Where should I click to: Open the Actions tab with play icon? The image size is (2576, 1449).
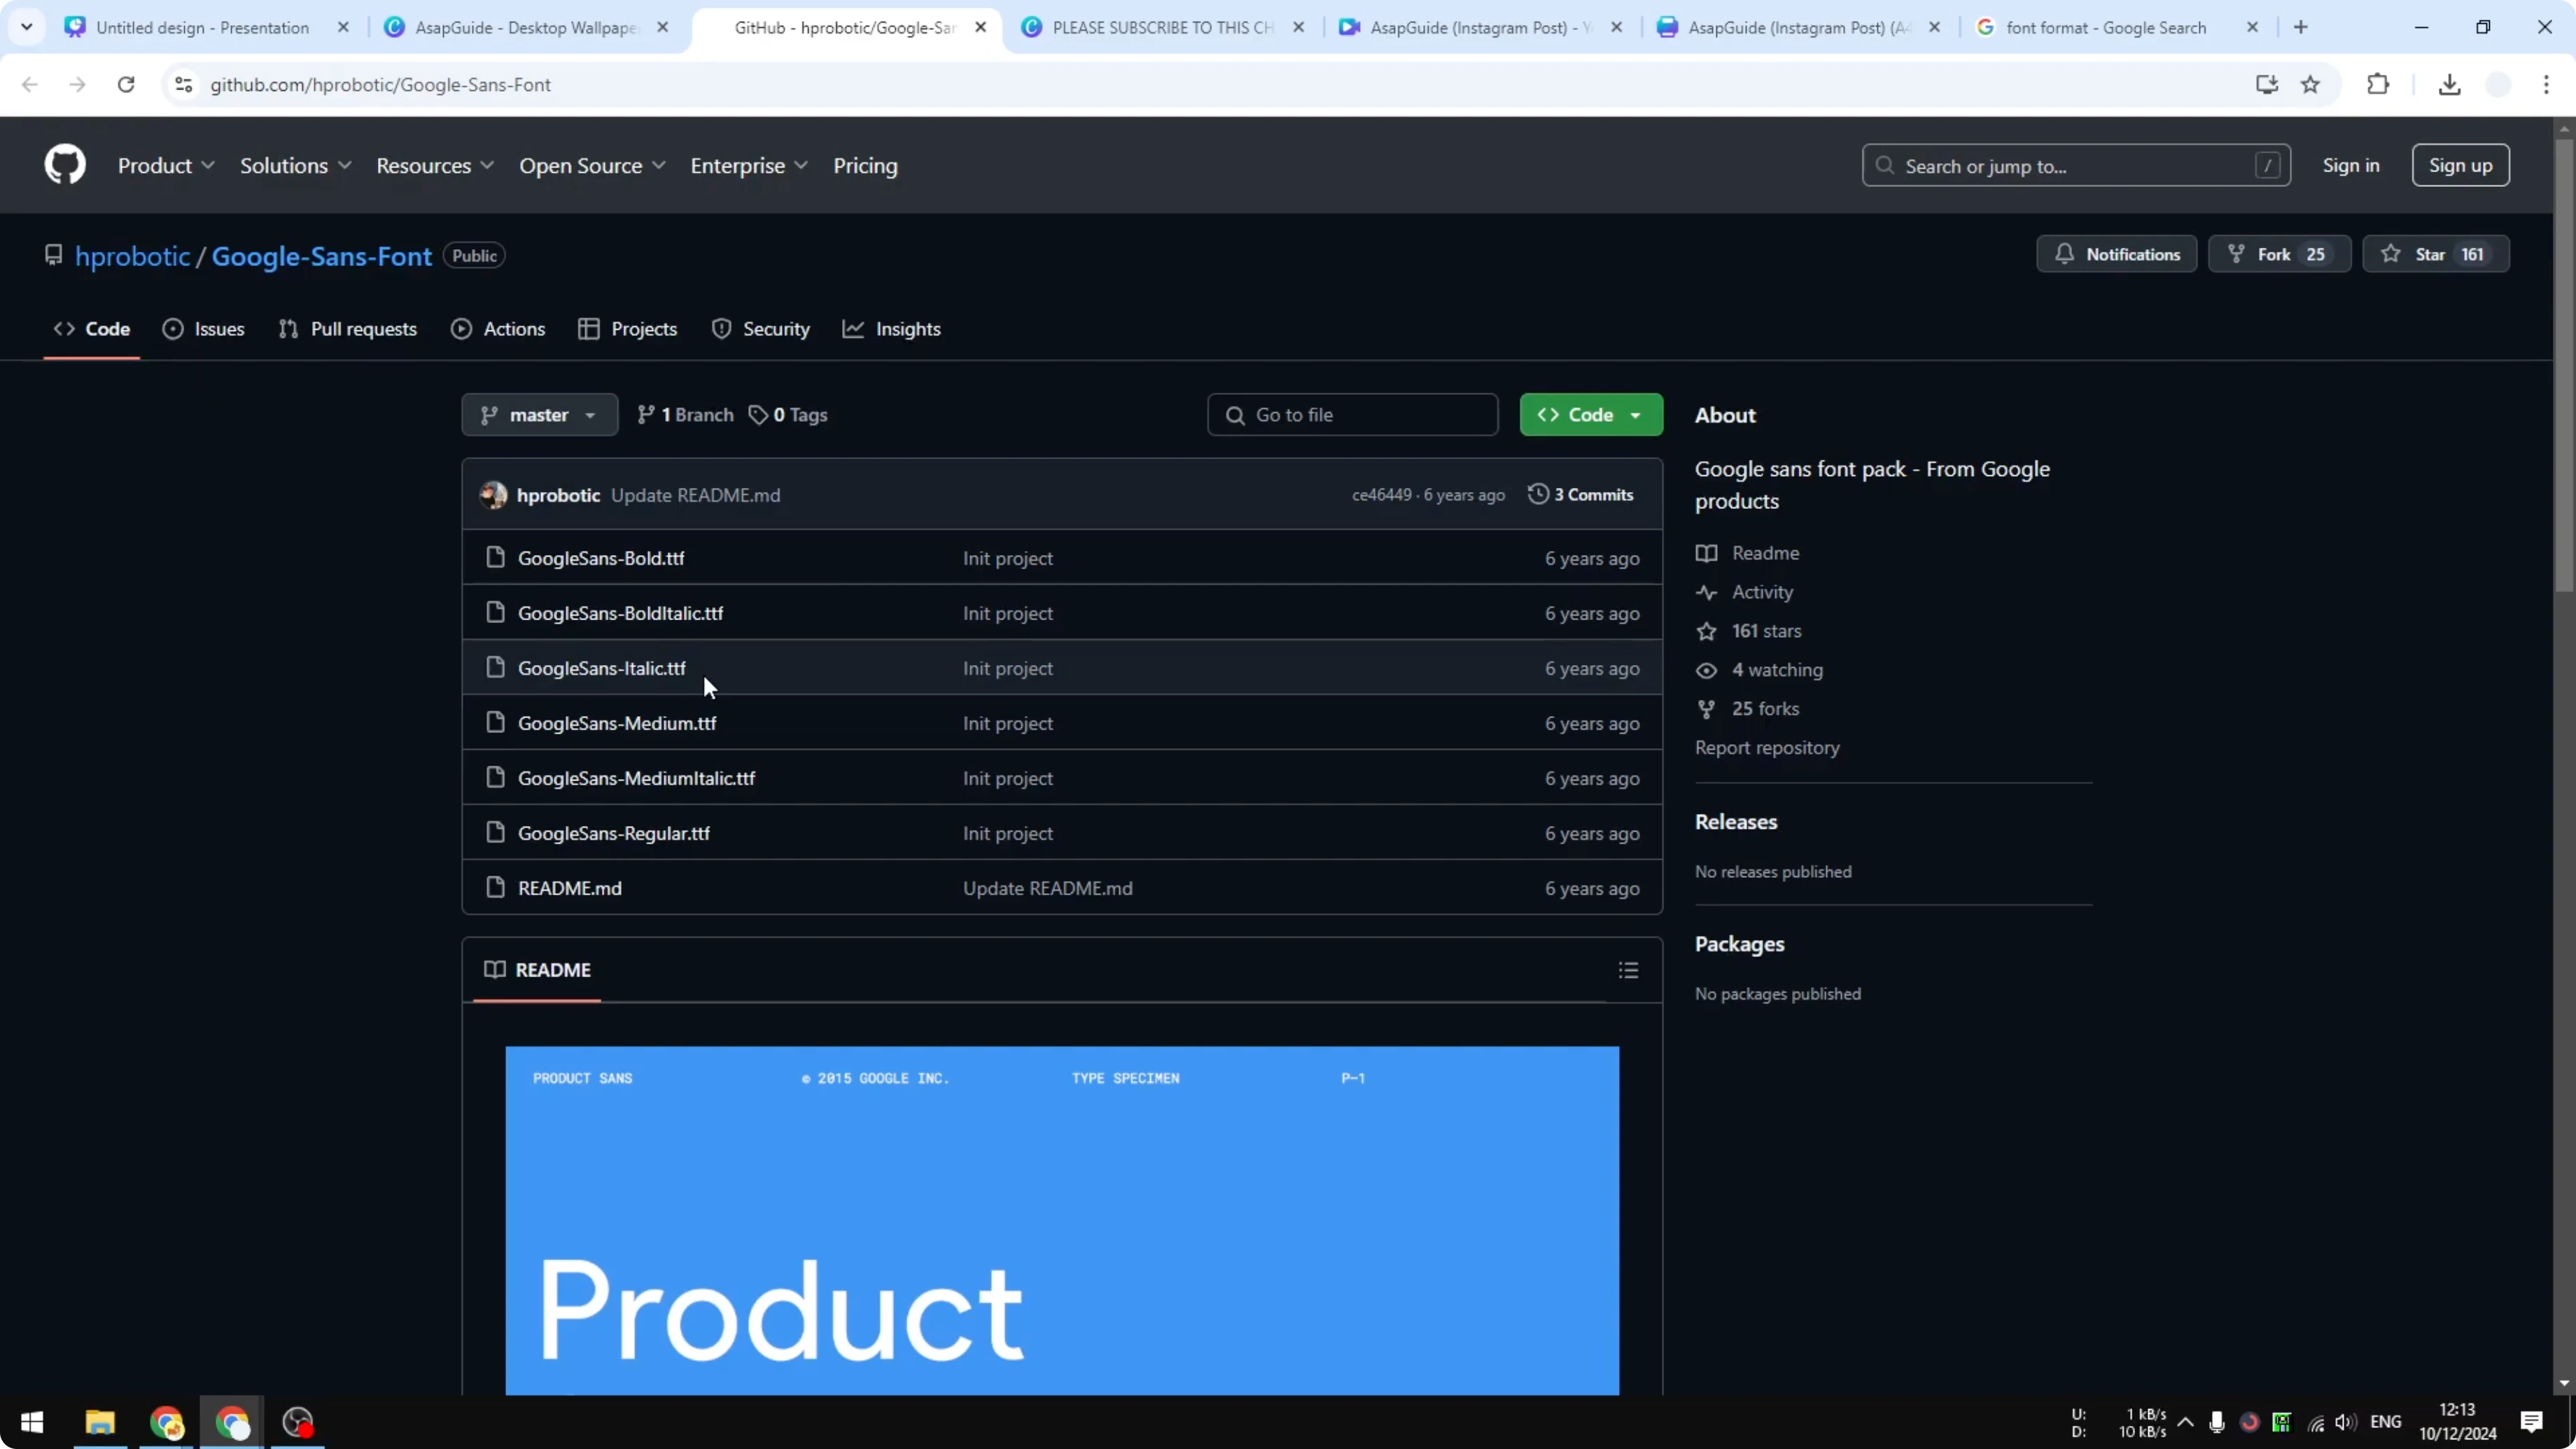(462, 328)
